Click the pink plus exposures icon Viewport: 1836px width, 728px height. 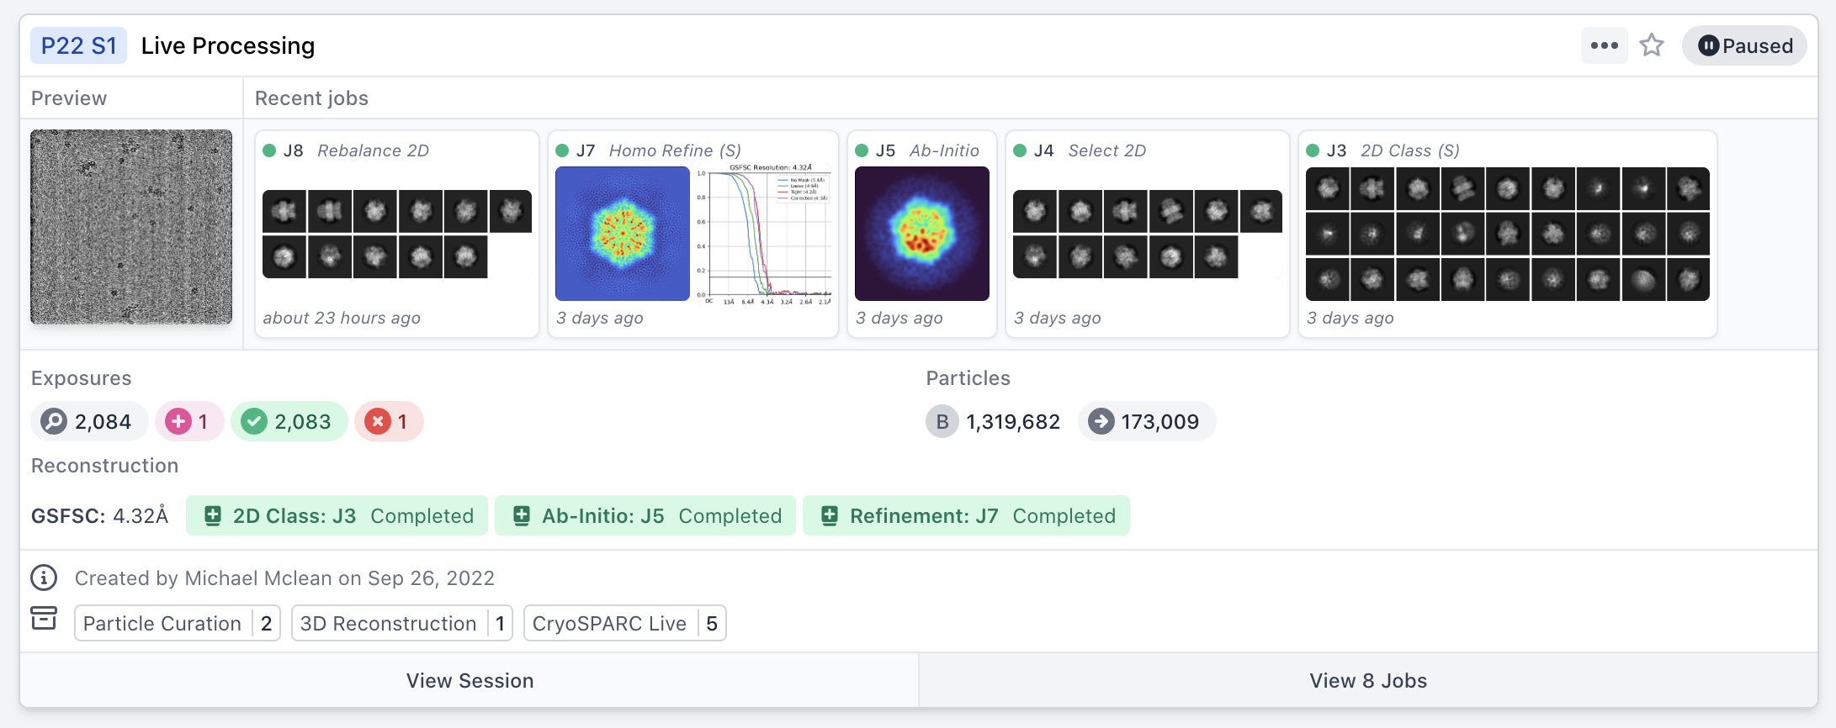pos(178,421)
